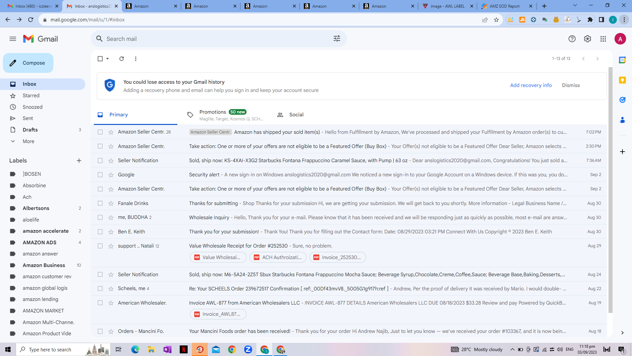Show hidden system tray icons
The height and width of the screenshot is (356, 632).
513,349
